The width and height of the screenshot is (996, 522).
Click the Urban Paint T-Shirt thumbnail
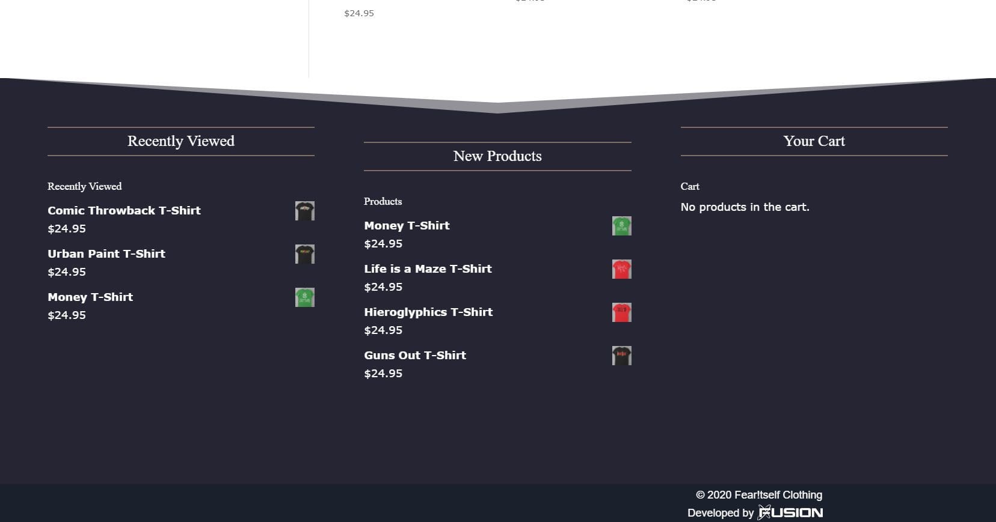(x=304, y=254)
